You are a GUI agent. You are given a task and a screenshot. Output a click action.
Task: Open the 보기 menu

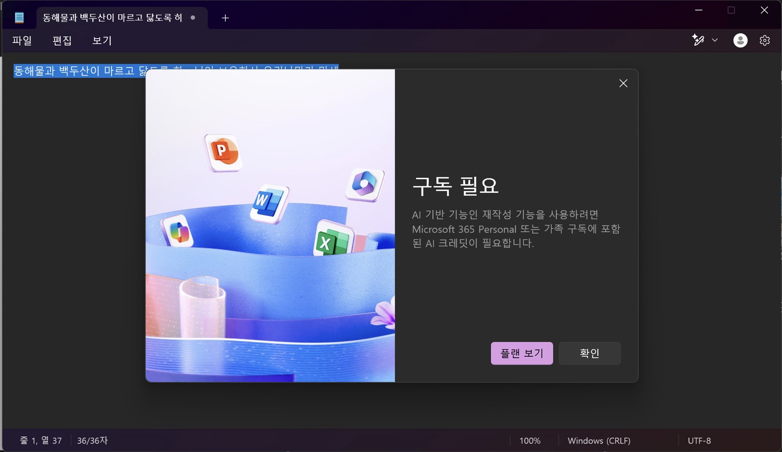tap(102, 41)
